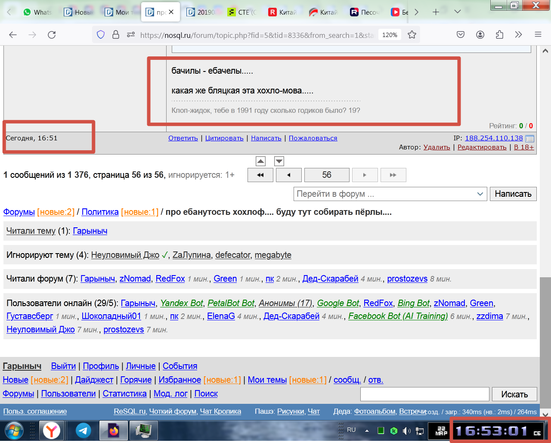The image size is (551, 443).
Task: Click the IP info icon beside 188.254.110.138
Action: point(530,139)
